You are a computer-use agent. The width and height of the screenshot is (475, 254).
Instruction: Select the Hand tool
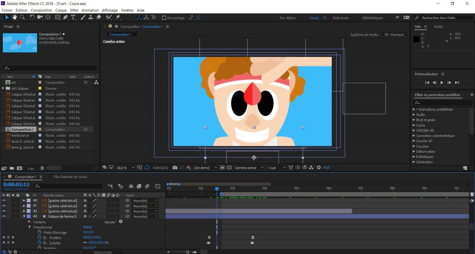point(14,18)
